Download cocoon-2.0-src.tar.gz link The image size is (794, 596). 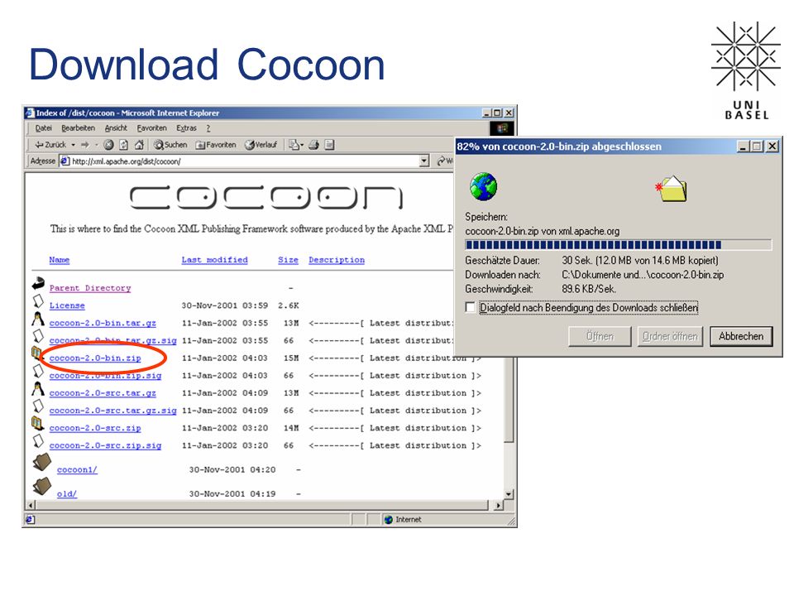103,393
